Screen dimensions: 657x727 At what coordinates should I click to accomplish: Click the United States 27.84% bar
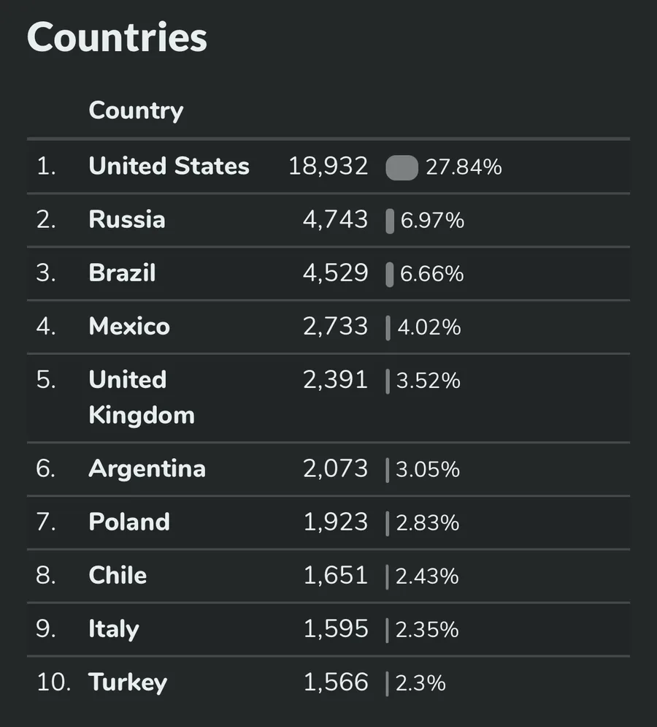(x=401, y=167)
